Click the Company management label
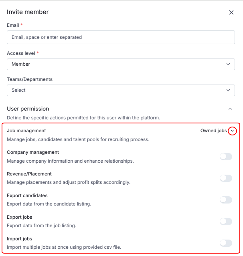Viewport: 243px width, 256px height. tap(33, 152)
